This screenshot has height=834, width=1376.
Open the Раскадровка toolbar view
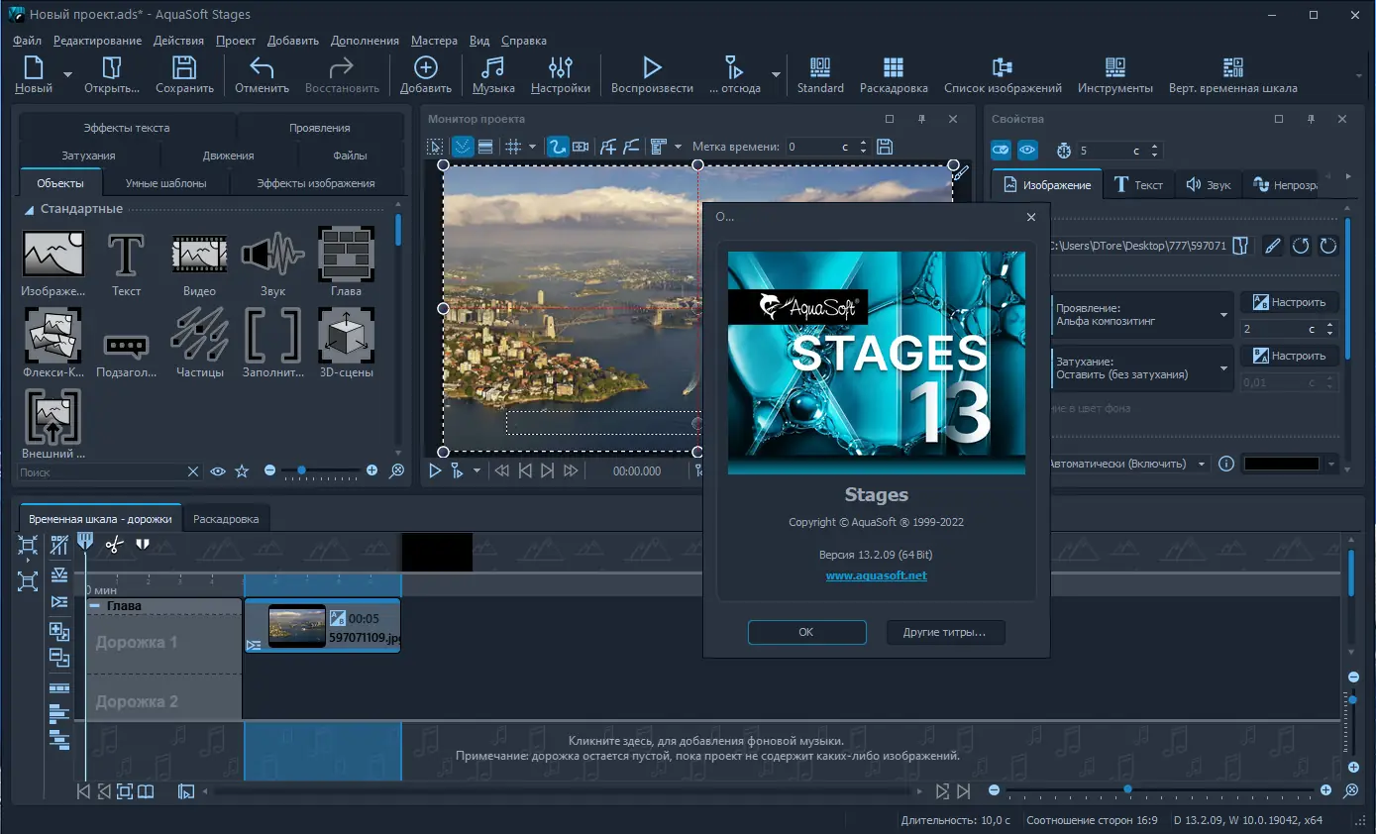tap(893, 74)
